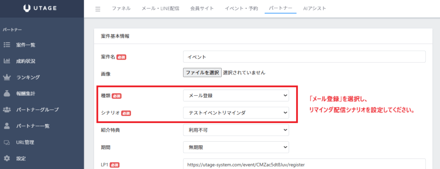Click the 案件名 input field
440x169 pixels.
[x=304, y=57]
